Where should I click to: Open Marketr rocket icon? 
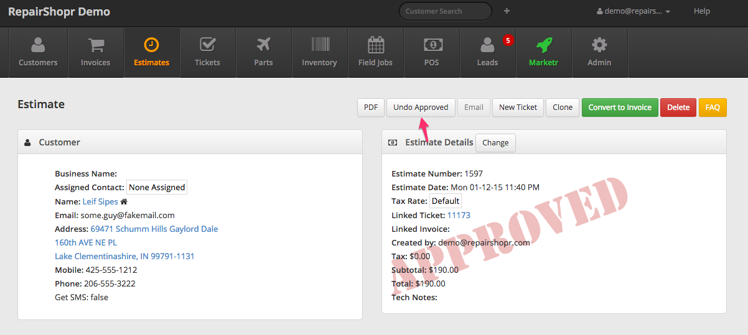pyautogui.click(x=543, y=45)
